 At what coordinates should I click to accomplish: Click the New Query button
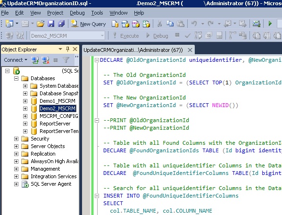click(x=88, y=24)
